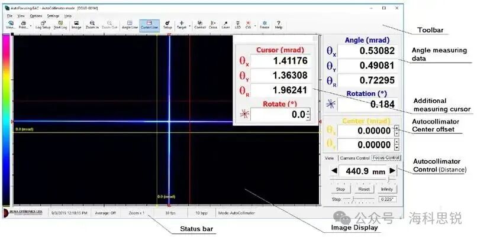This screenshot has height=237, width=477.
Task: Click the Laser toolbar icon
Action: [x=226, y=25]
